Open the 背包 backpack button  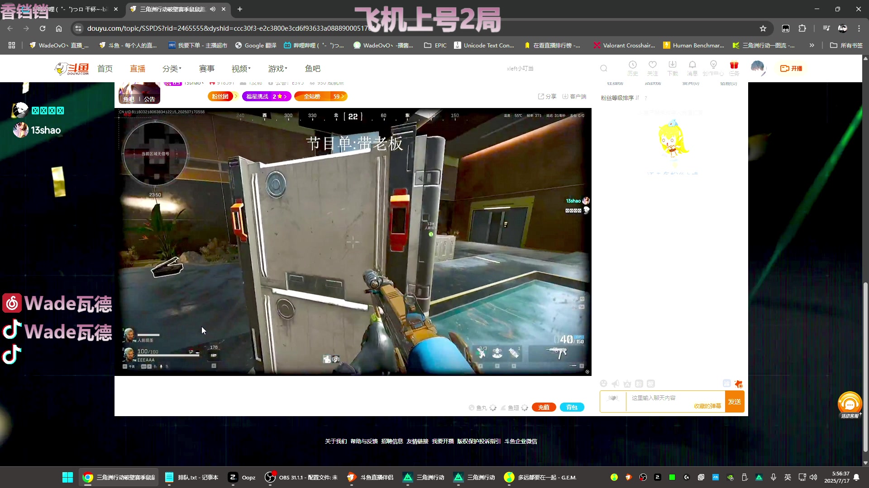572,407
